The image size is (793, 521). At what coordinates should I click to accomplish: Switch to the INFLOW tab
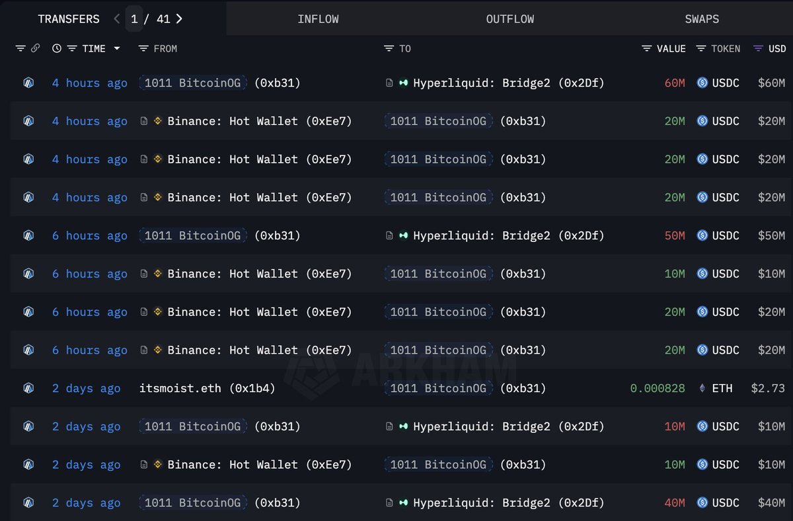point(318,19)
